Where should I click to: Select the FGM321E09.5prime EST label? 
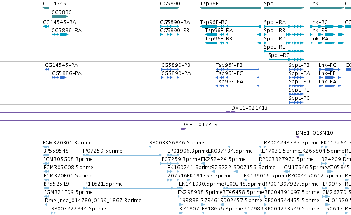pos(68,193)
